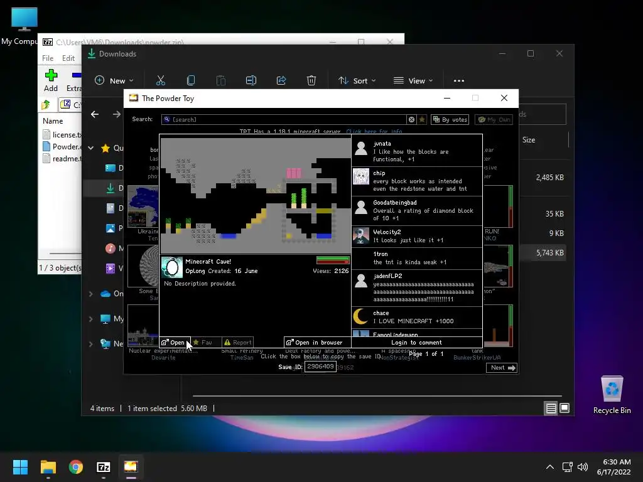Open Chrome from taskbar
This screenshot has width=643, height=482.
(76, 467)
